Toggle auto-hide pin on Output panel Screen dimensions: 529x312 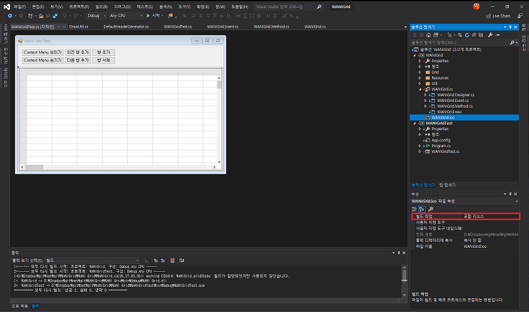399,253
